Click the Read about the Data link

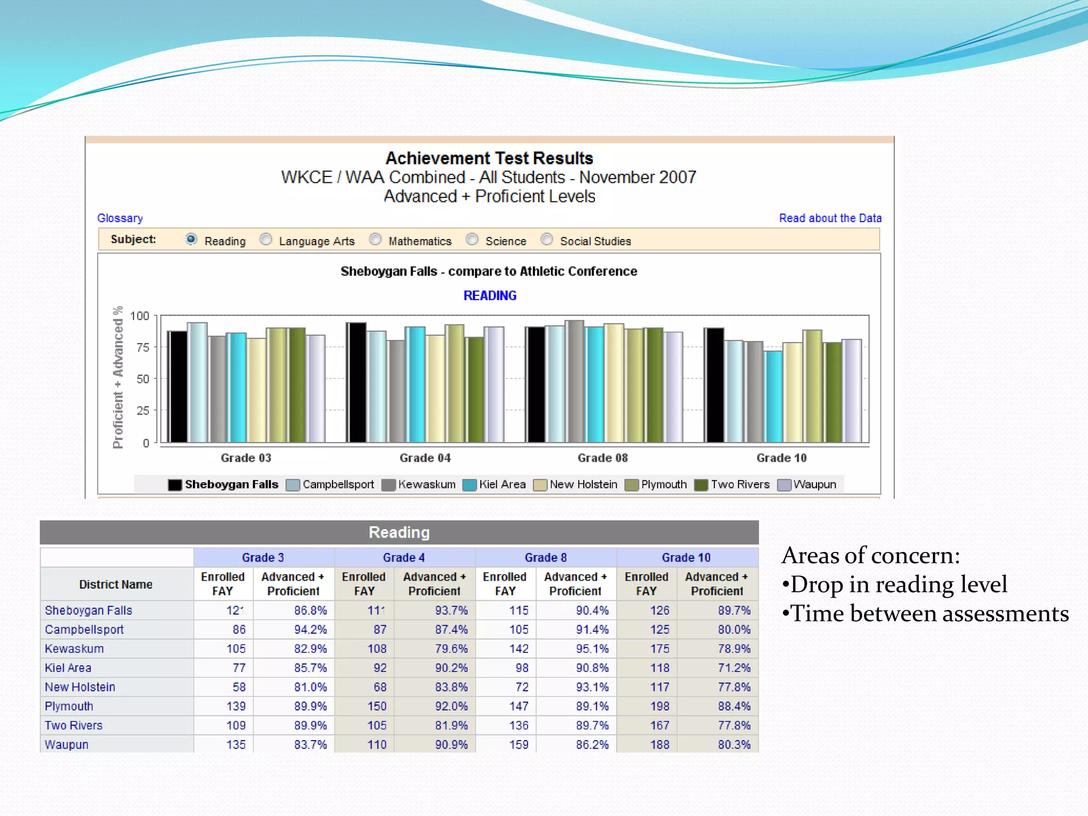coord(830,218)
